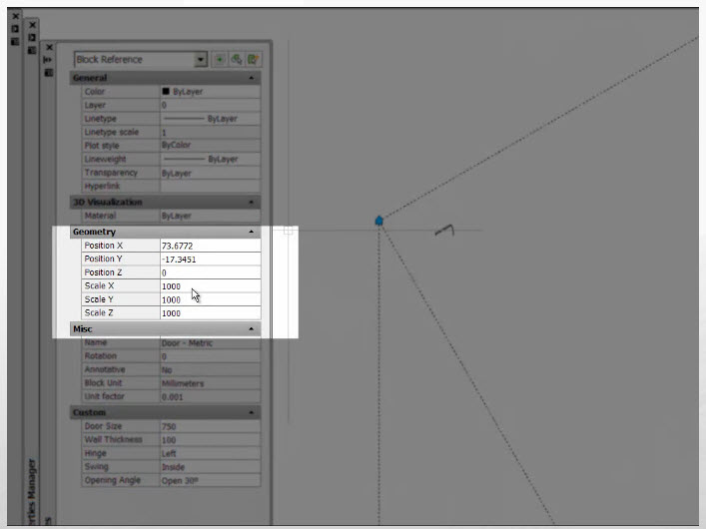Image resolution: width=706 pixels, height=529 pixels.
Task: Toggle auto-hide on the outermost palette
Action: tap(15, 29)
